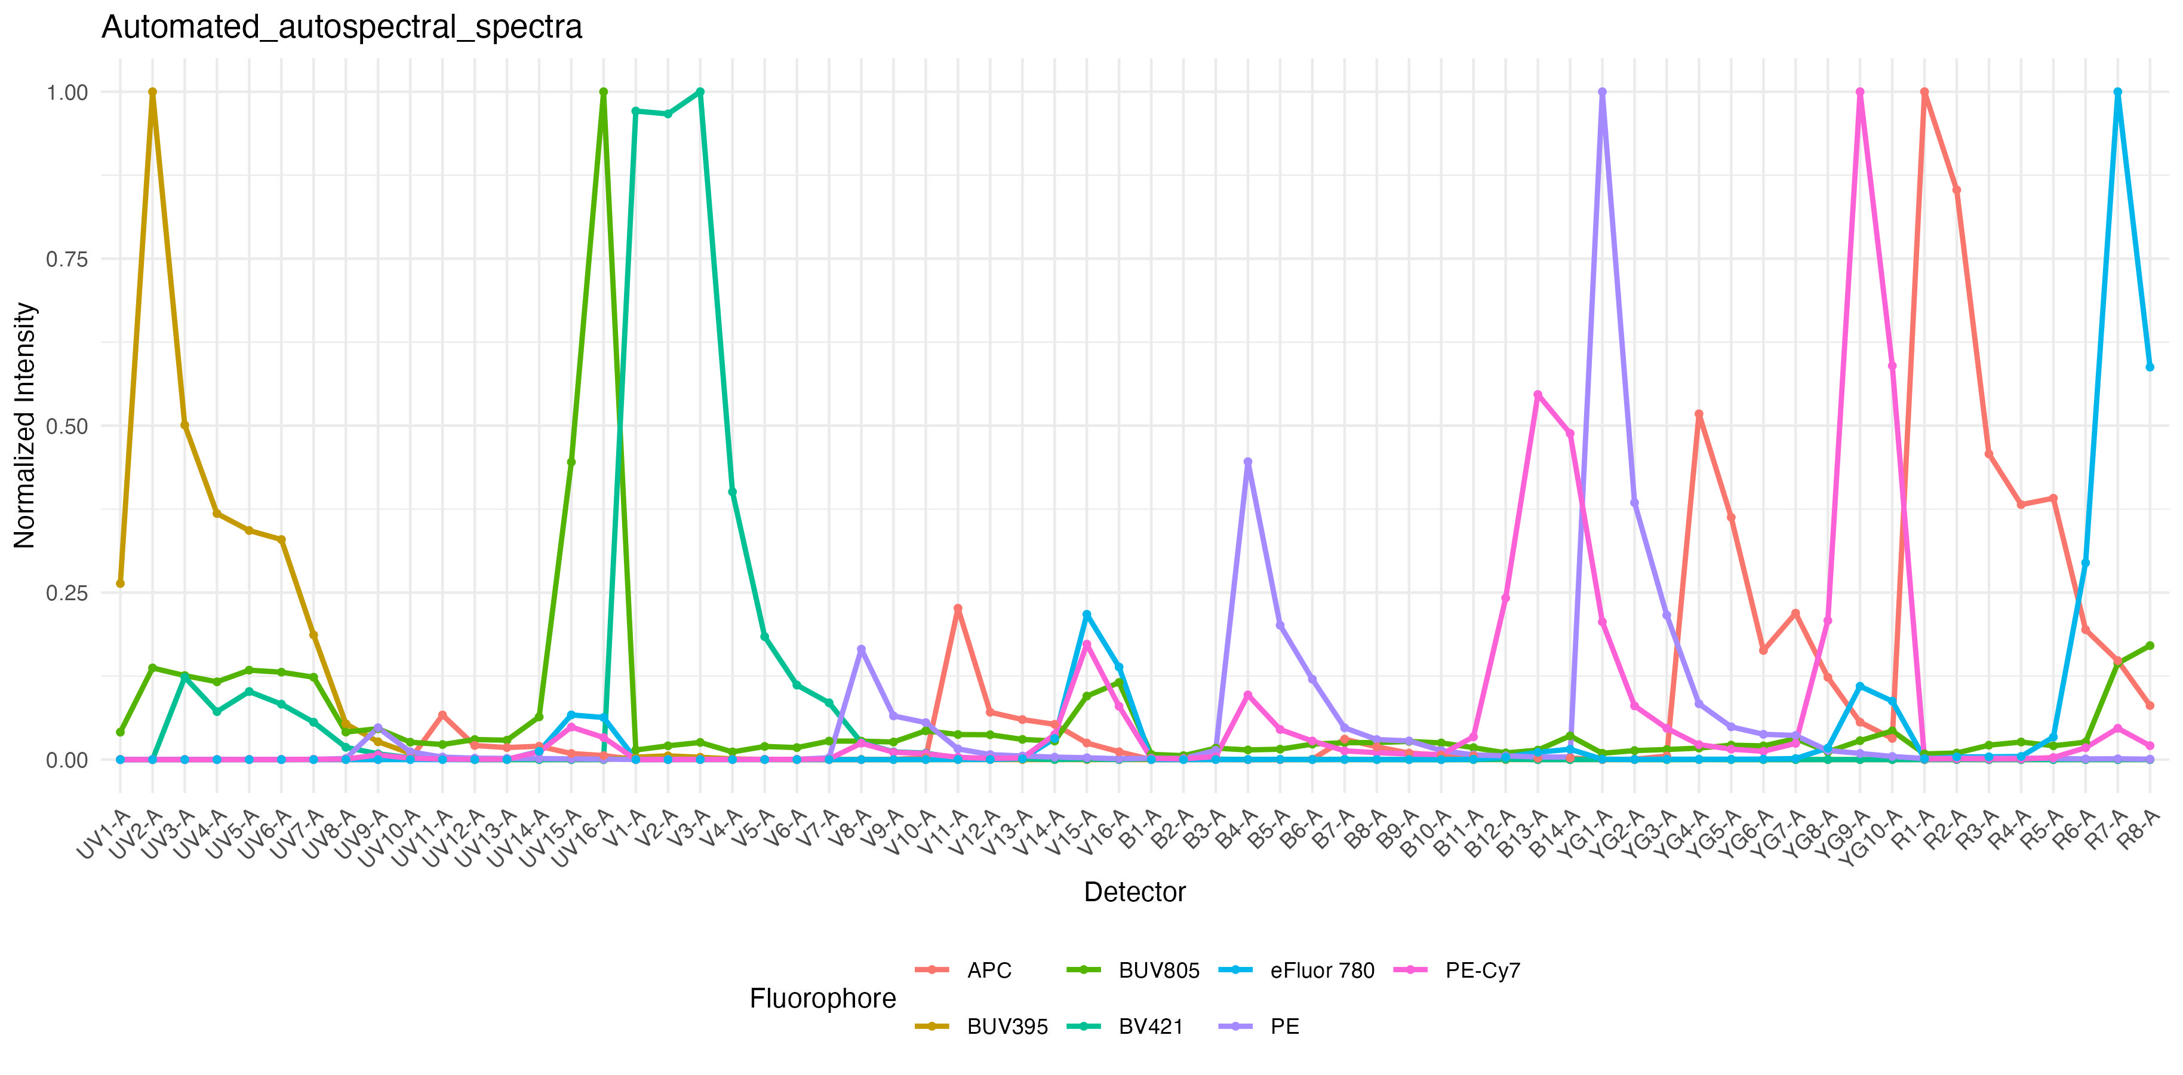Click the BUV395 data point at UV3-A
The width and height of the screenshot is (2183, 1075).
point(185,426)
